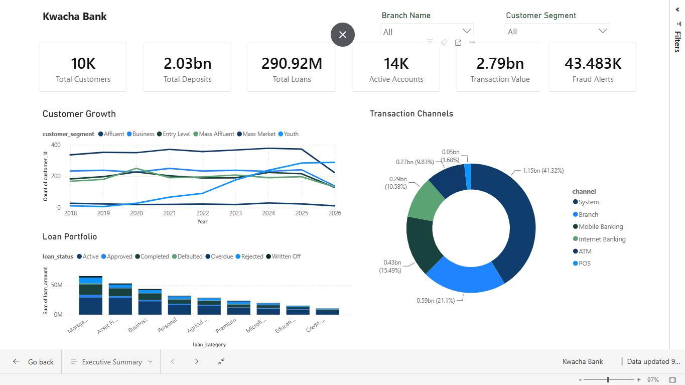
Task: Select Entry Level legend item
Action: coord(173,134)
